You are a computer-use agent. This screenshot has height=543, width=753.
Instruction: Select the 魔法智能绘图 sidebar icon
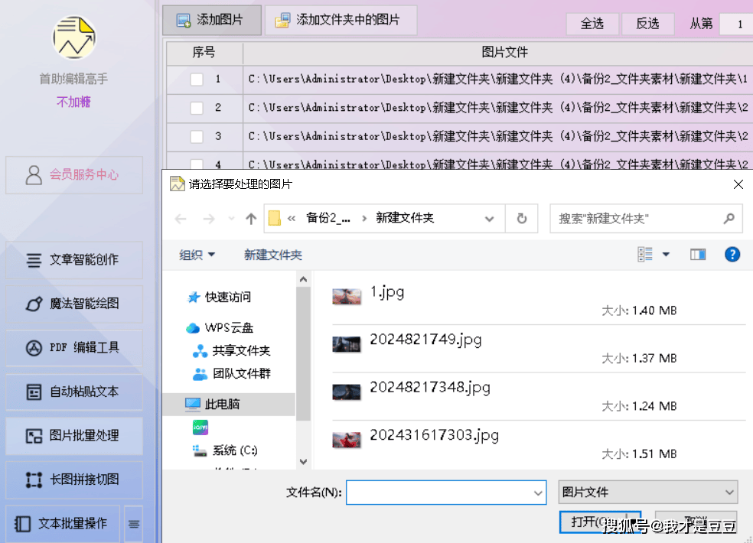pos(36,304)
